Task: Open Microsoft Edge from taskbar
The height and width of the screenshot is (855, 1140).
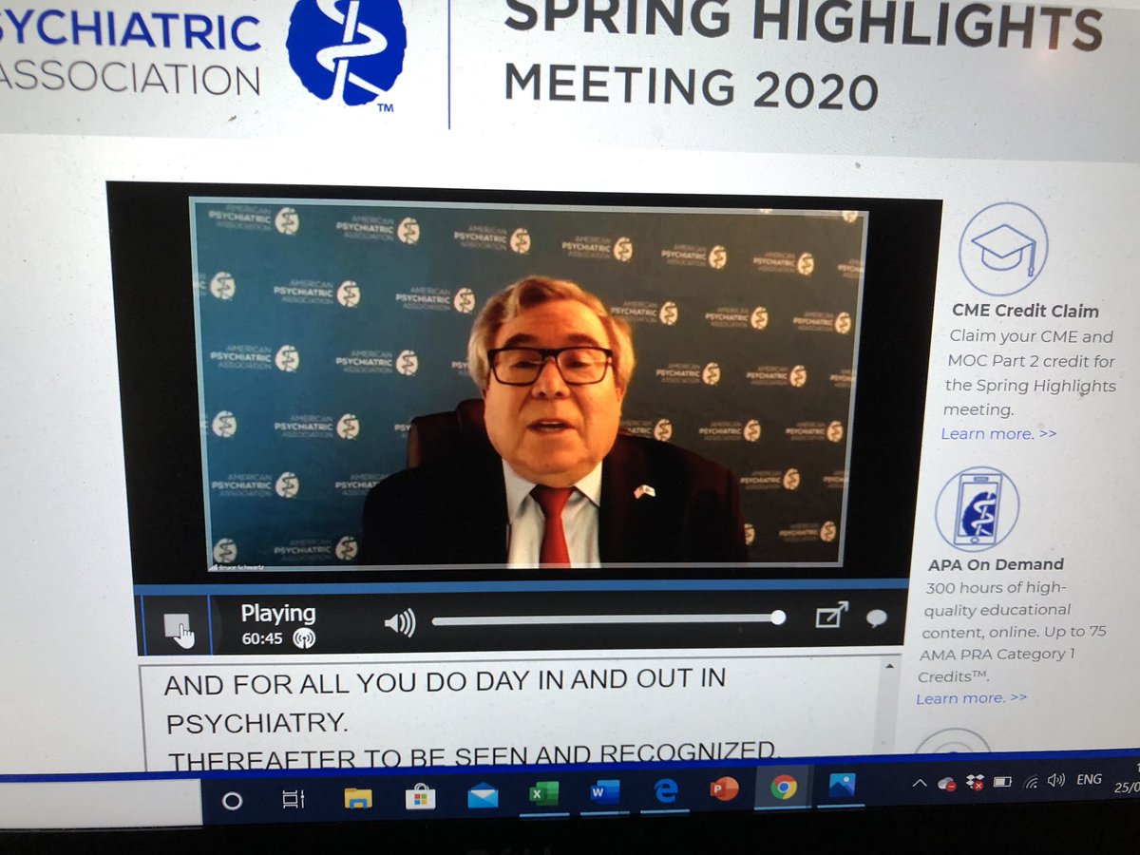Action: tap(665, 790)
